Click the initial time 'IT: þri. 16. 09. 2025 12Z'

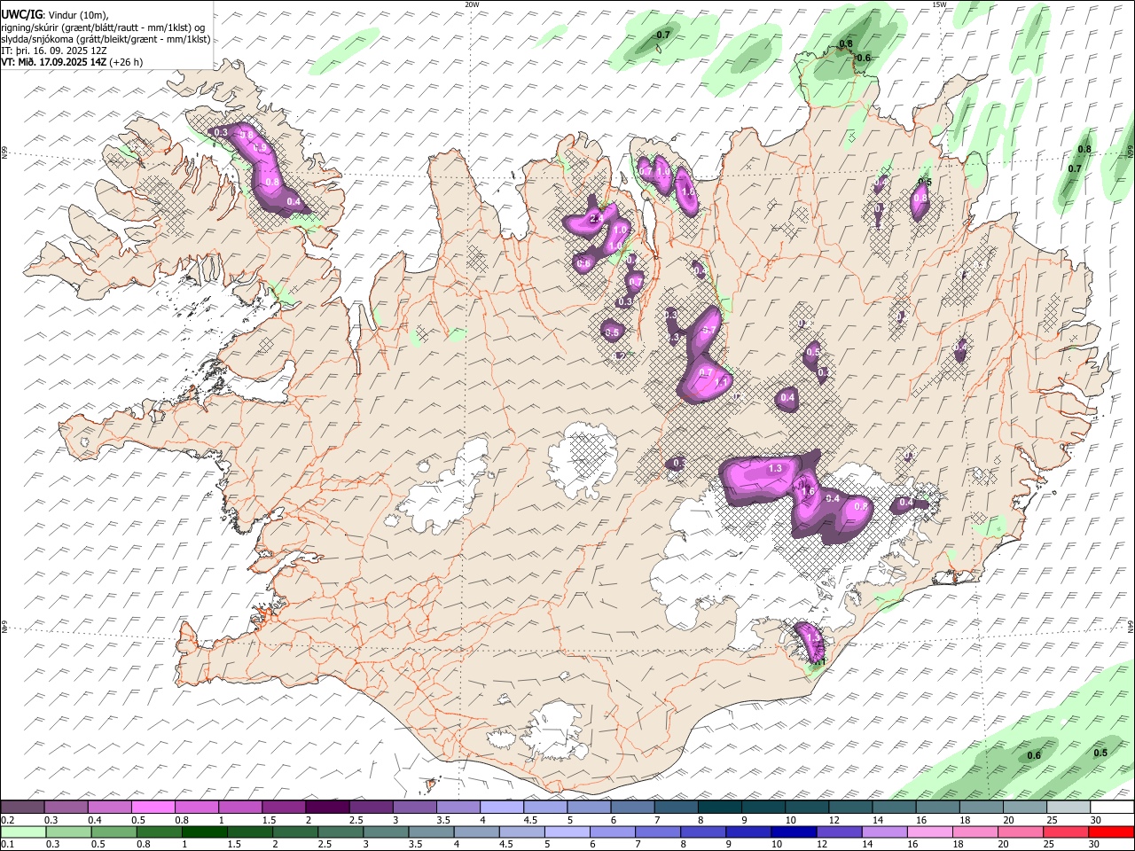pos(54,51)
